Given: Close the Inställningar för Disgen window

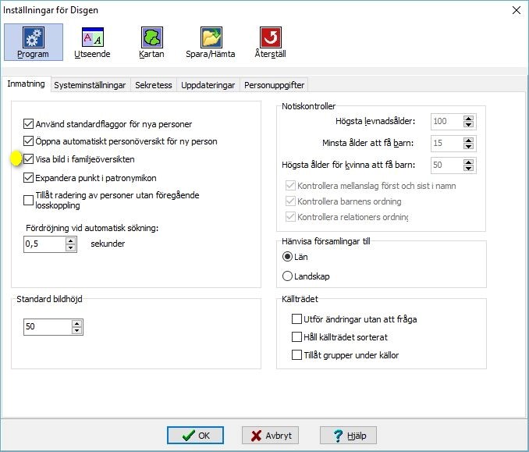Looking at the screenshot, I should pyautogui.click(x=517, y=10).
